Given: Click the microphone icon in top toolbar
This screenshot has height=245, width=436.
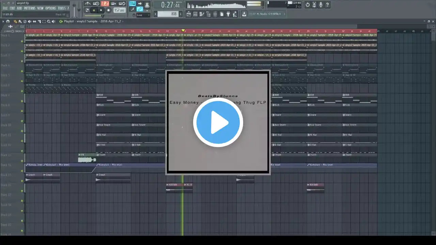Looking at the screenshot, I should coord(321,5).
